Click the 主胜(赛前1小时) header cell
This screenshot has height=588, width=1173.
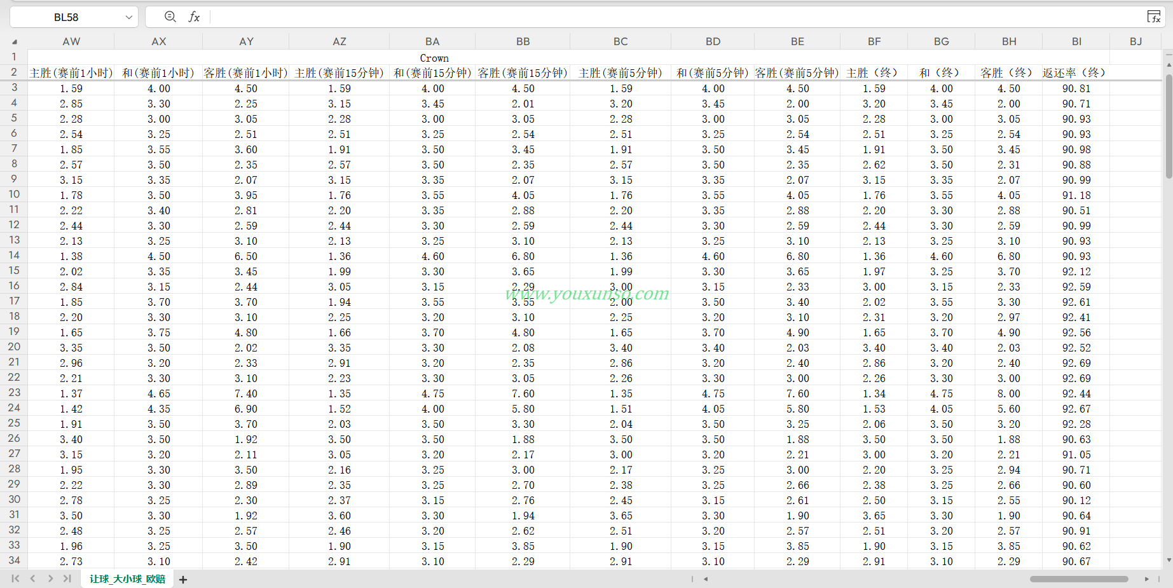click(71, 73)
